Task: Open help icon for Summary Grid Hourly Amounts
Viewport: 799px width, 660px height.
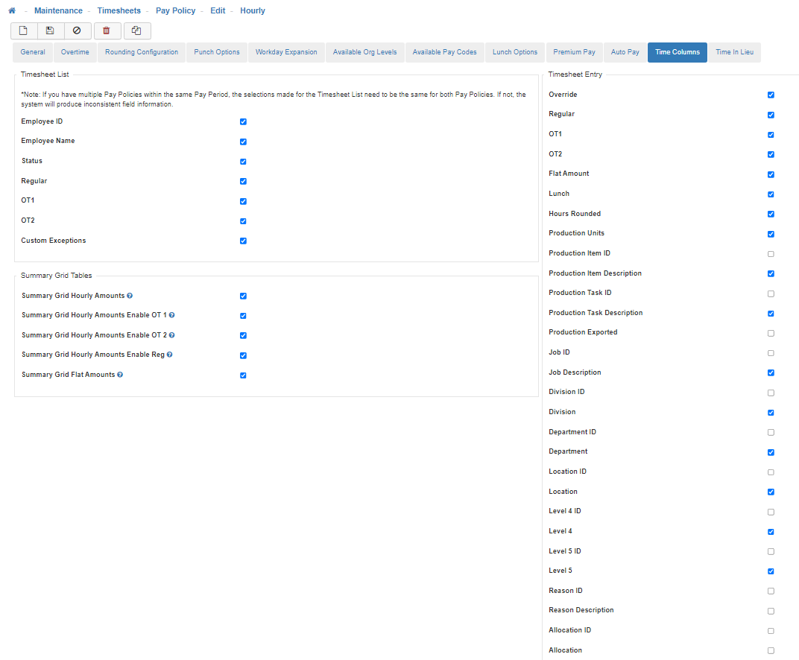Action: coord(130,296)
